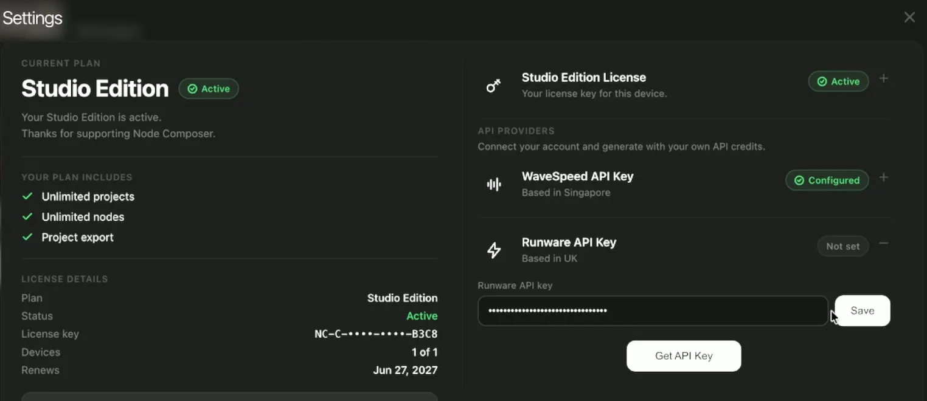Click the Runware Not set status badge
The height and width of the screenshot is (401, 927).
842,246
